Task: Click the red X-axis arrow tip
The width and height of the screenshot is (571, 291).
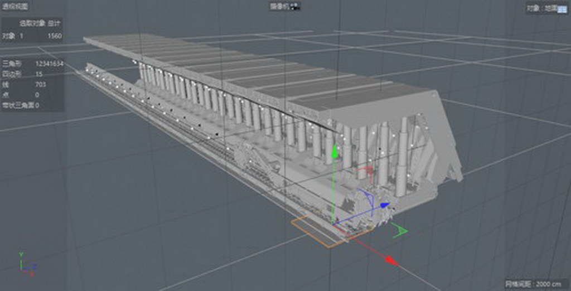Action: pyautogui.click(x=392, y=260)
